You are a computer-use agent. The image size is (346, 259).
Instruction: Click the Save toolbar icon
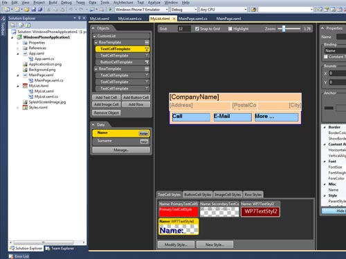click(34, 10)
